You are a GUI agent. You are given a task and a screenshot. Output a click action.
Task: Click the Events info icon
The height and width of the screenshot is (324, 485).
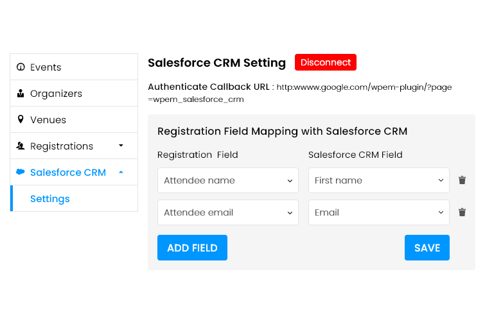[21, 67]
